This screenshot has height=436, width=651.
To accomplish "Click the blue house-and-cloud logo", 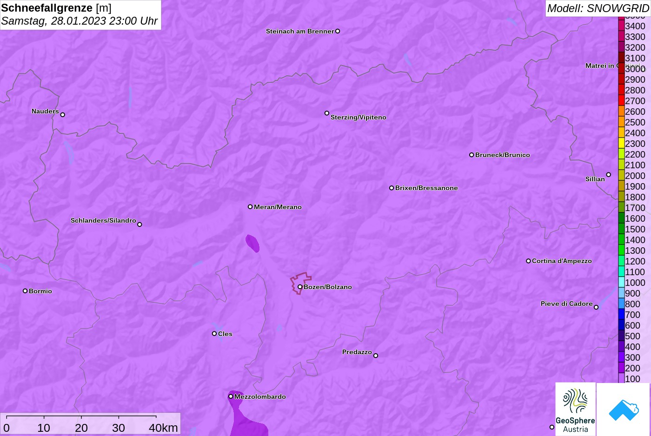I will coord(624,410).
